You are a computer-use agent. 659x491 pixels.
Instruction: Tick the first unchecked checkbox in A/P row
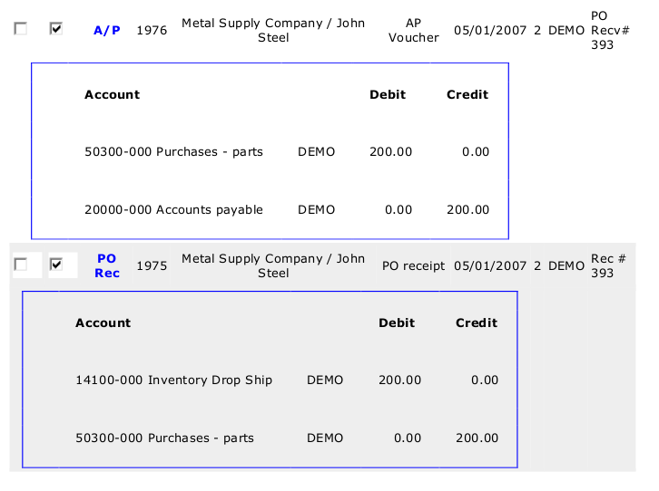[21, 29]
